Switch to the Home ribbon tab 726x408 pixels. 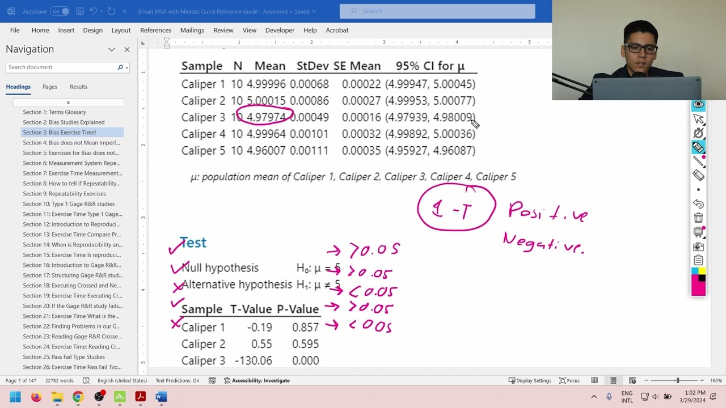tap(40, 30)
